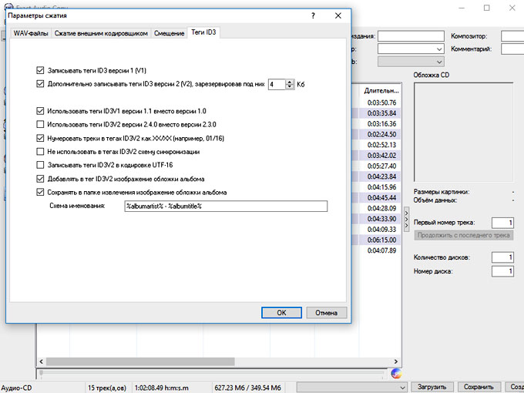
Task: Toggle ID3V2 version 2.4.0 instead of 2.3.0
Action: pos(41,124)
